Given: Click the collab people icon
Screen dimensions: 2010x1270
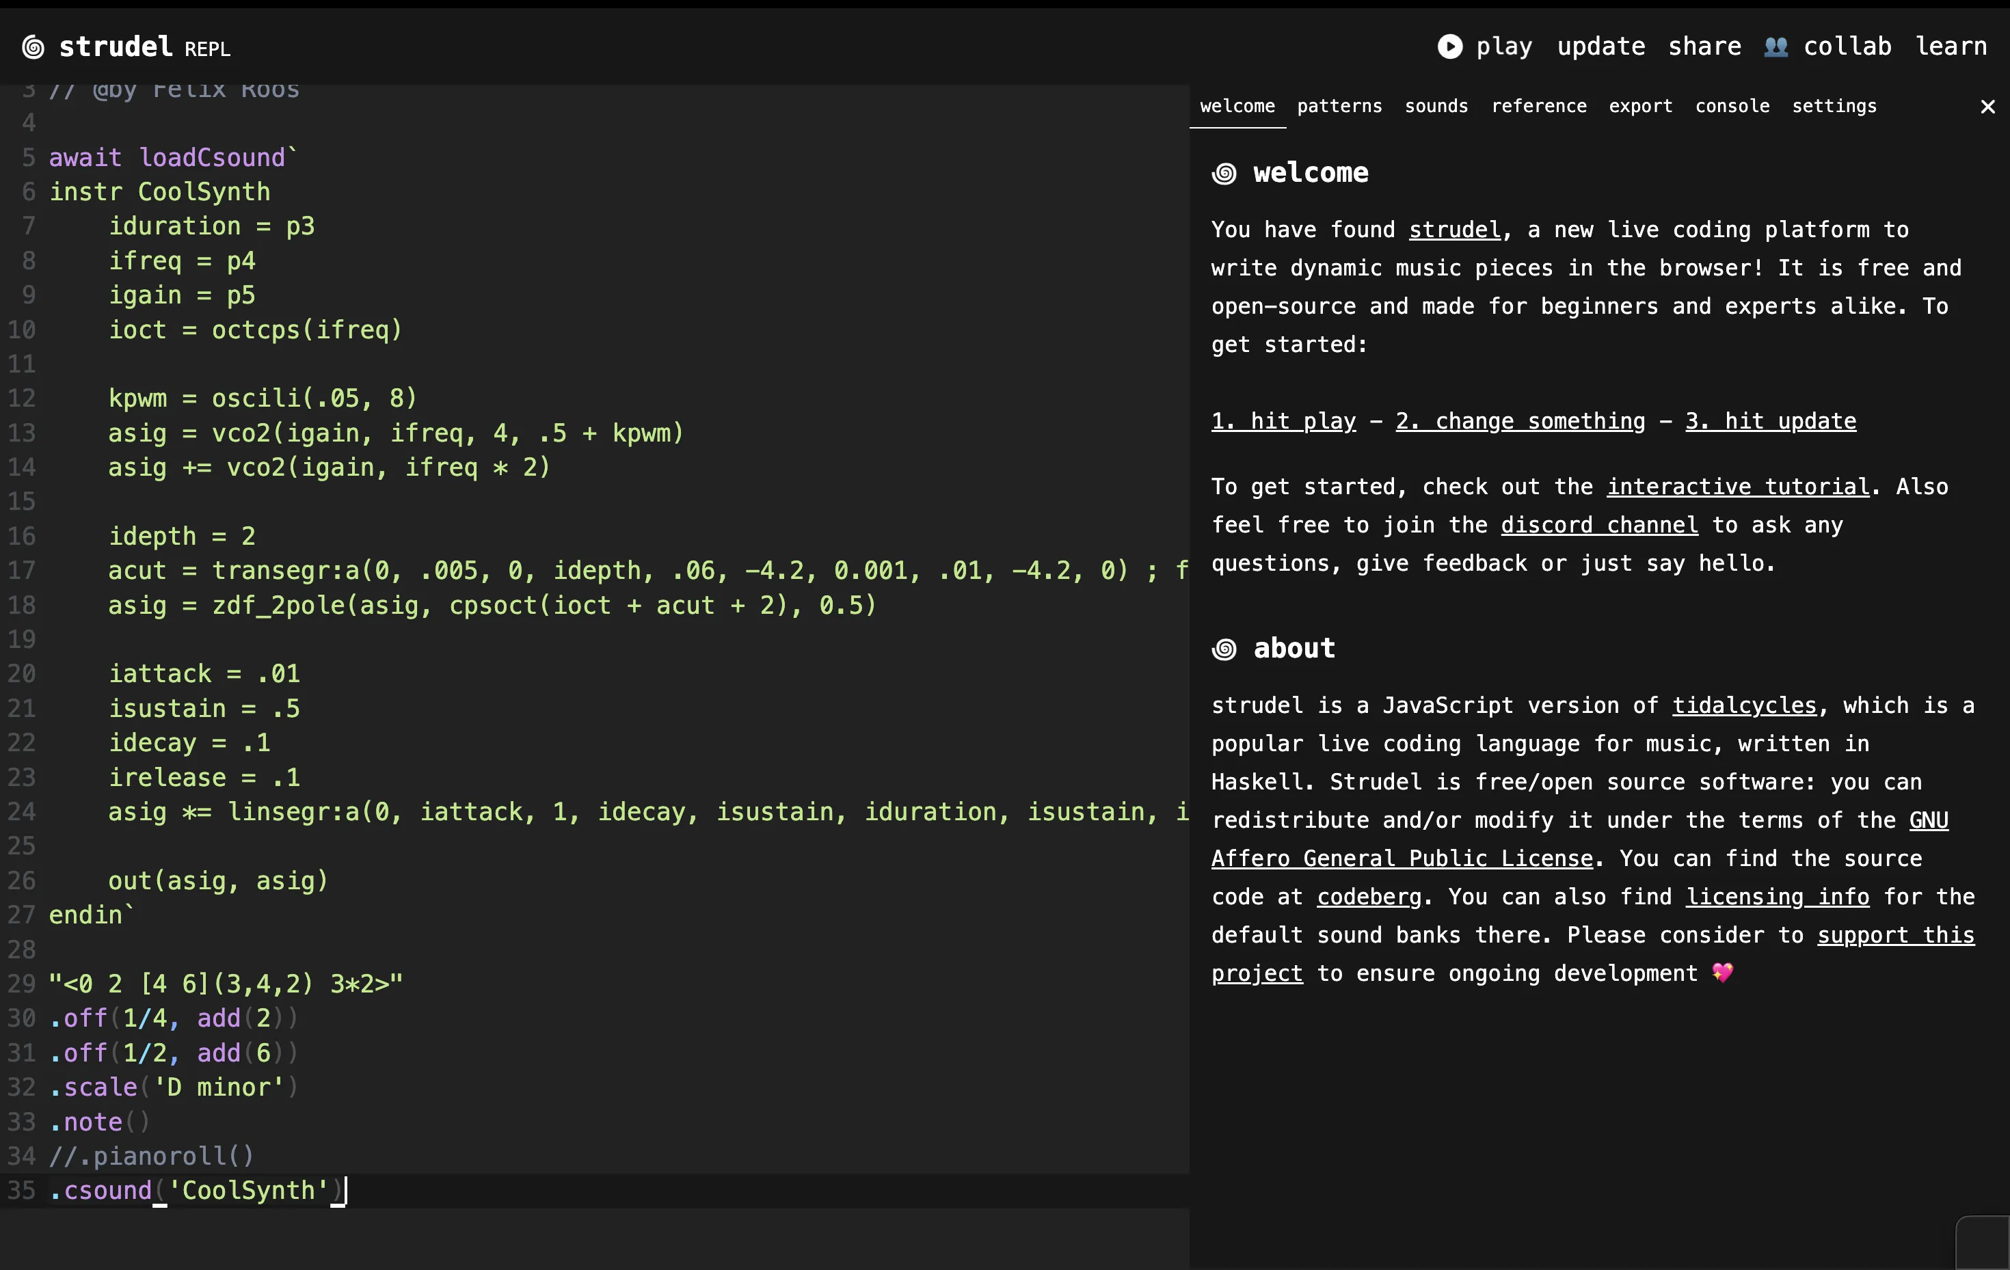Looking at the screenshot, I should tap(1776, 46).
